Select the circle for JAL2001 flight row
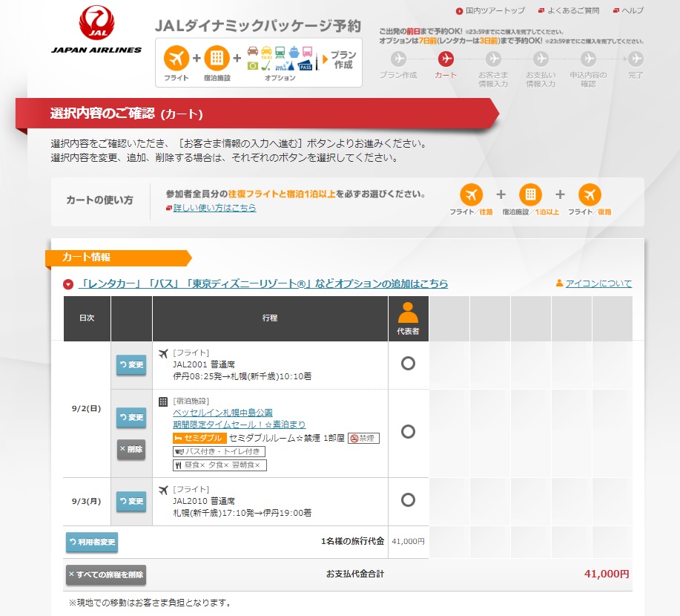This screenshot has height=616, width=680. 408,364
